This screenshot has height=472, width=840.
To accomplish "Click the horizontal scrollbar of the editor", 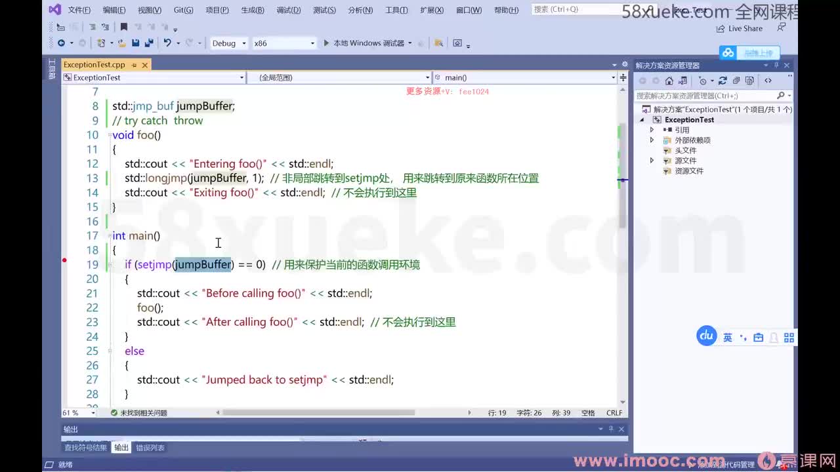I will [318, 413].
